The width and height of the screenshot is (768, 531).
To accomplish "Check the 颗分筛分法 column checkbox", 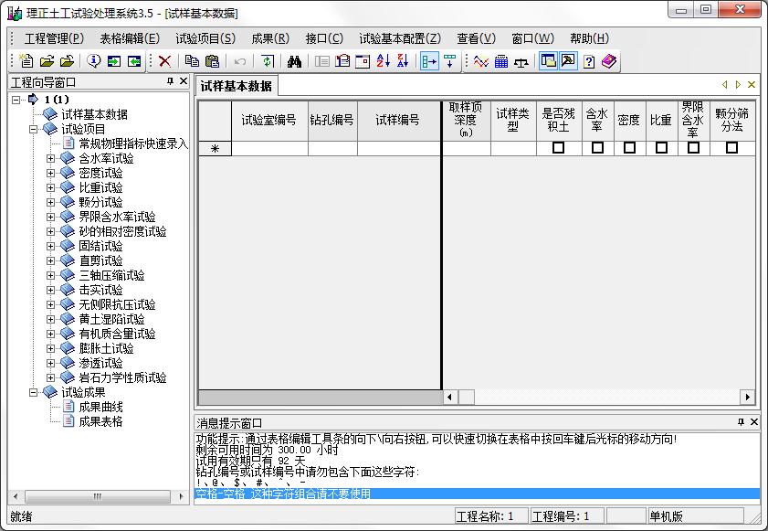I will point(731,147).
